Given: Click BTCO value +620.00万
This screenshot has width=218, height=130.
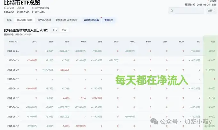Looking at the screenshot, I should (x=113, y=60).
